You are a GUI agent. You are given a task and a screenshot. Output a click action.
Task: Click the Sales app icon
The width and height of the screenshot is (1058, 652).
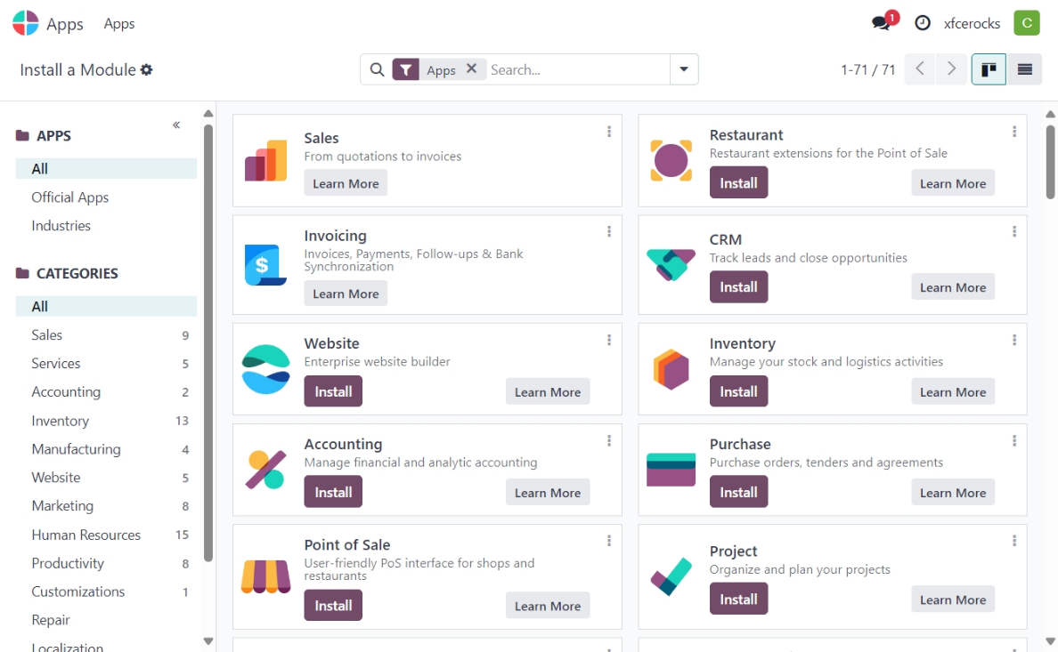(265, 161)
